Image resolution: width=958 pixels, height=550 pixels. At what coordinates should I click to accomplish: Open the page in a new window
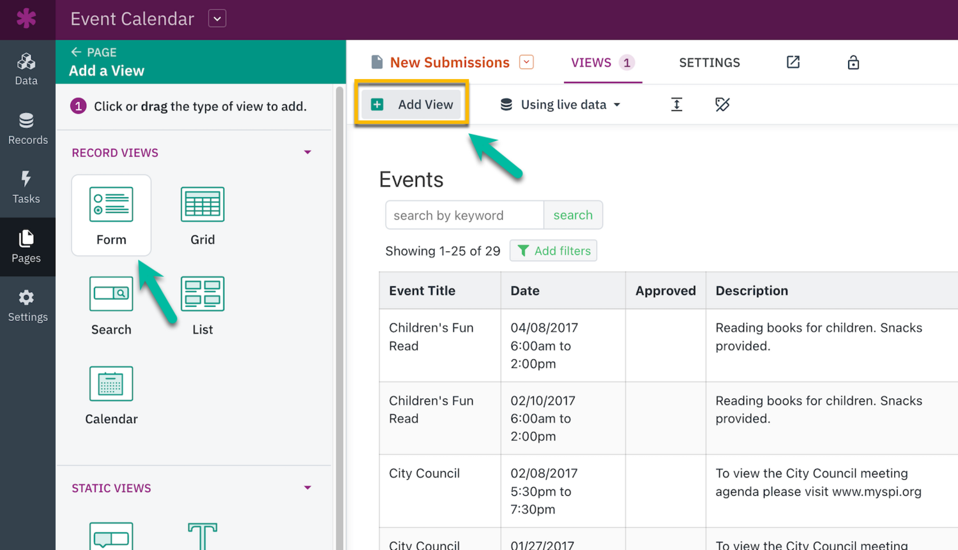click(793, 62)
